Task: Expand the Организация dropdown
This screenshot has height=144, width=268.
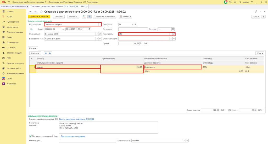Action: pyautogui.click(x=97, y=34)
